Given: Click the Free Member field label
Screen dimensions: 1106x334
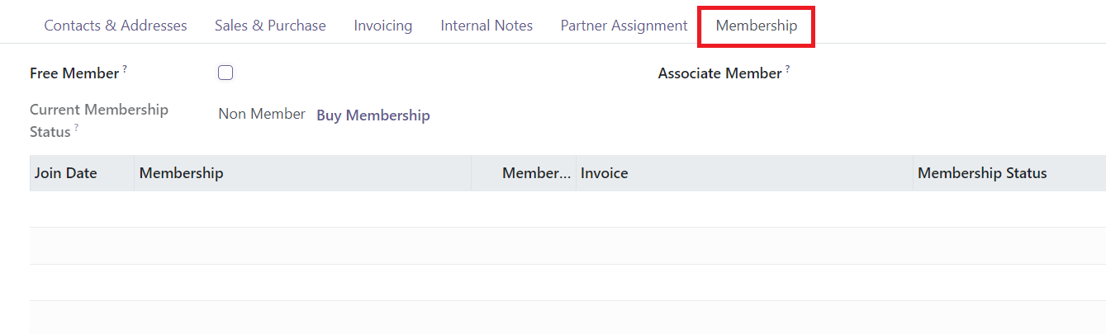Looking at the screenshot, I should (x=74, y=73).
